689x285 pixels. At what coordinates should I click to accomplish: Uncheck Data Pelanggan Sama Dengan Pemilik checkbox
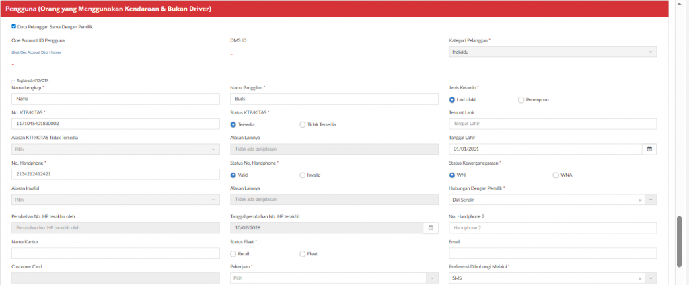pyautogui.click(x=14, y=27)
